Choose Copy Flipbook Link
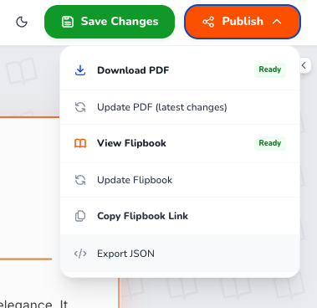Viewport: 317px width, 308px height. click(180, 216)
